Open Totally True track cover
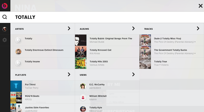This screenshot has height=112, width=204. (145, 63)
